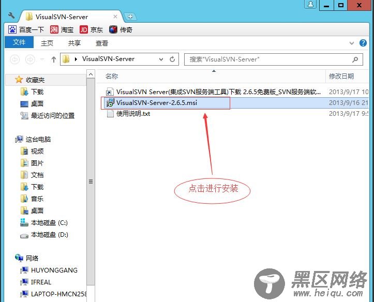Screen dimensions: 374x302
Task: Open the 传奇 bookmark
Action: 121,30
